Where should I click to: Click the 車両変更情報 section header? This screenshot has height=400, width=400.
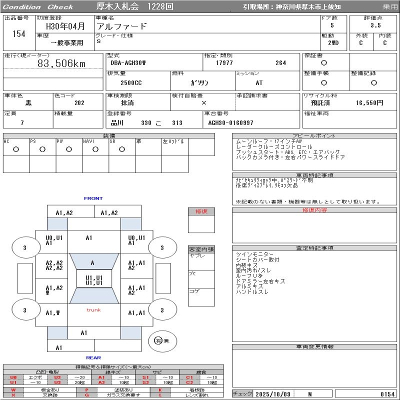coord(314,346)
